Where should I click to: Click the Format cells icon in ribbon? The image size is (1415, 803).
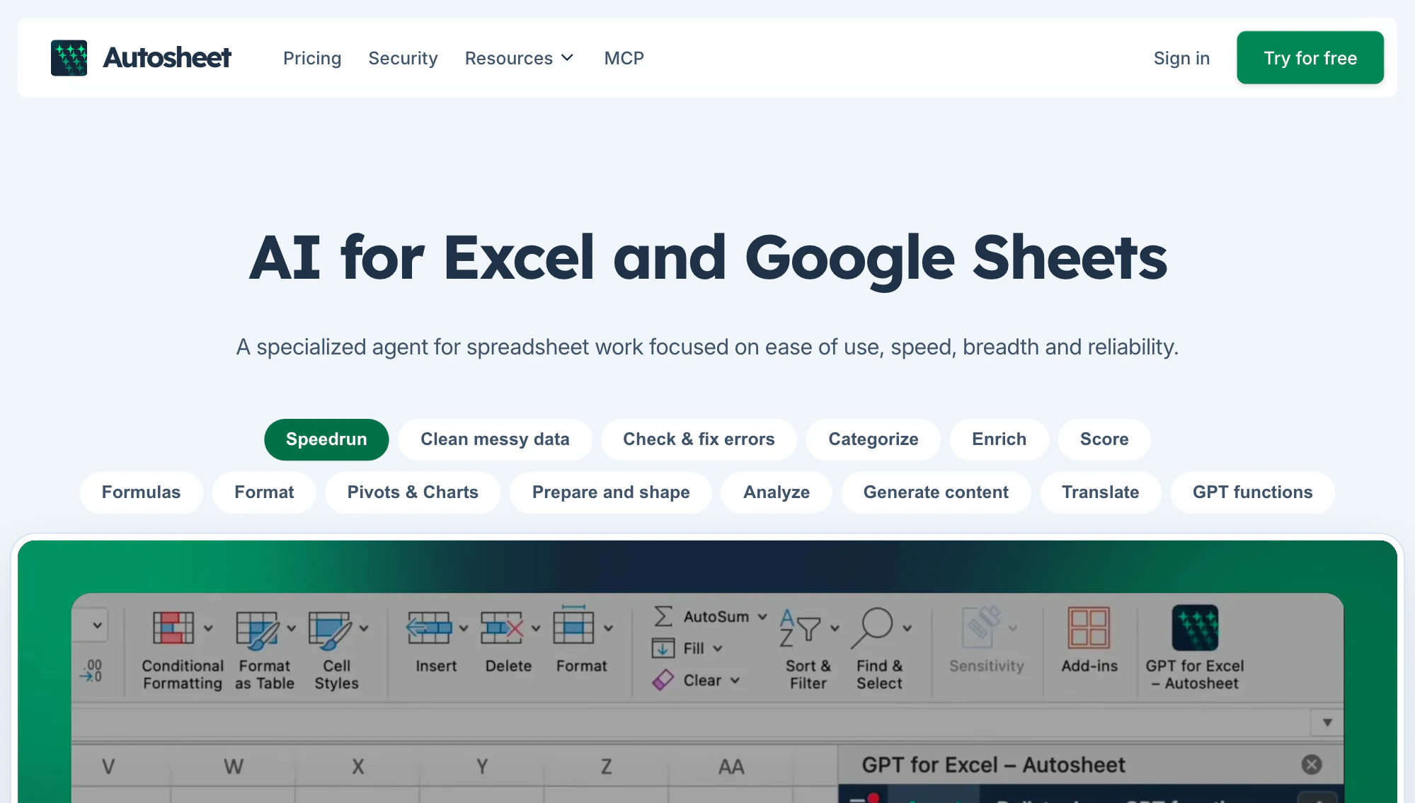(573, 625)
